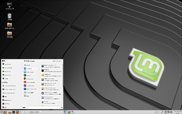Open the コンピュータ desktop icon

coord(9,6)
